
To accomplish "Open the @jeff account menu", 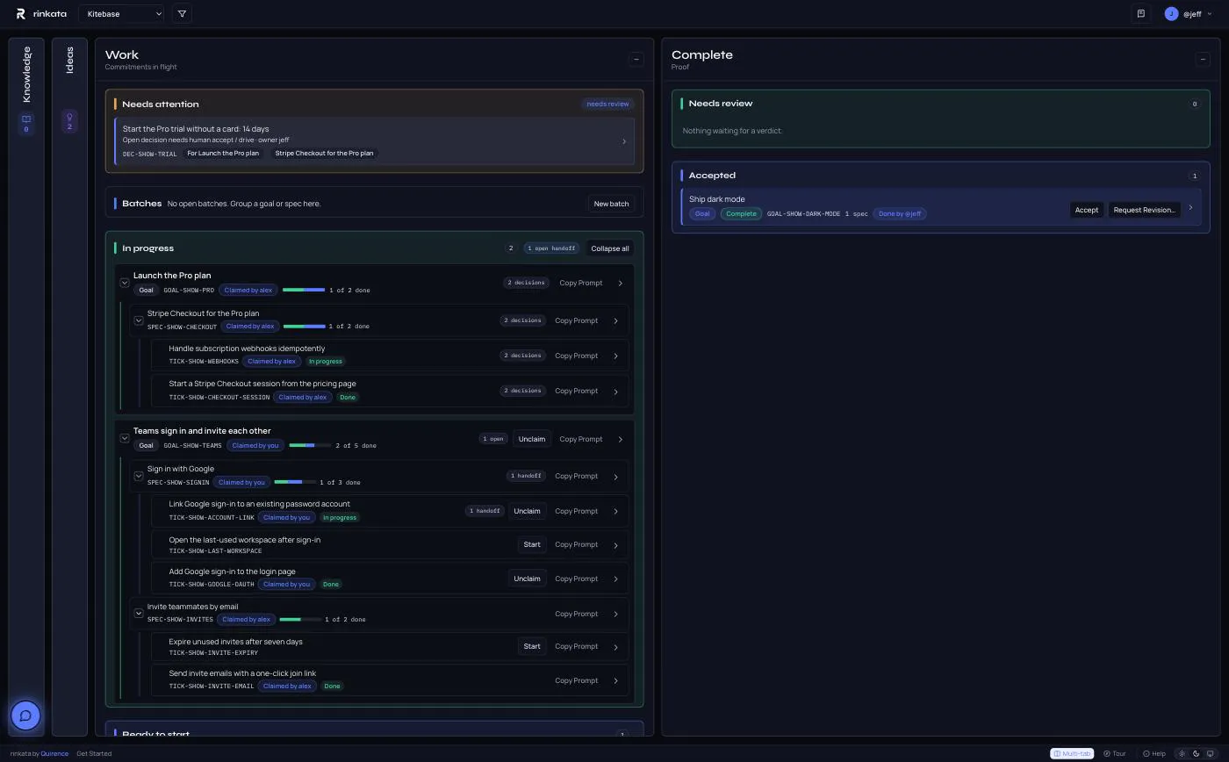I will (1189, 14).
